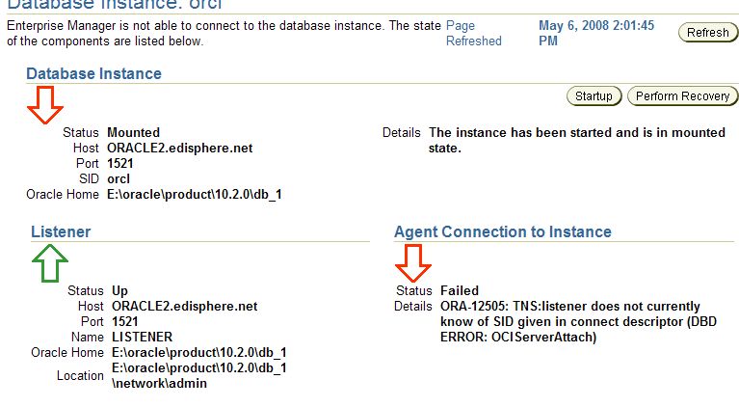Click the Listener status value Up
The image size is (739, 407).
pos(119,290)
